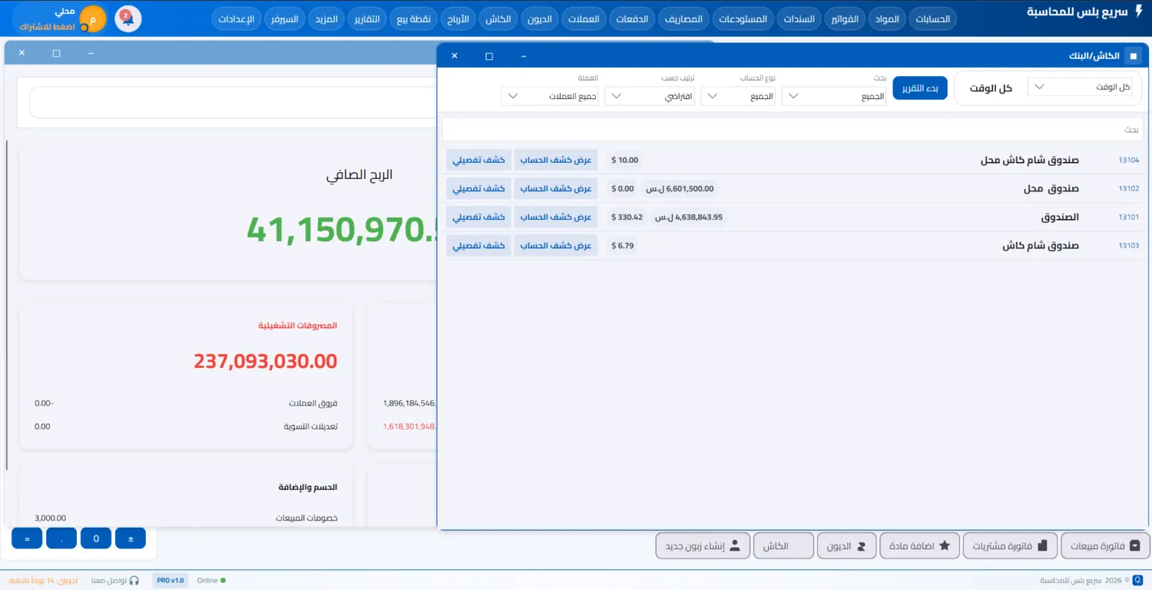Open the بحث filter dropdown set to الجميع

click(x=834, y=96)
